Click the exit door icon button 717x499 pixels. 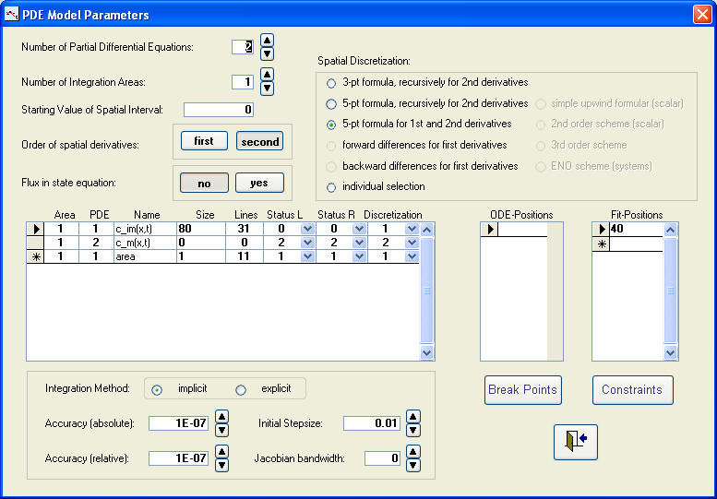[575, 442]
